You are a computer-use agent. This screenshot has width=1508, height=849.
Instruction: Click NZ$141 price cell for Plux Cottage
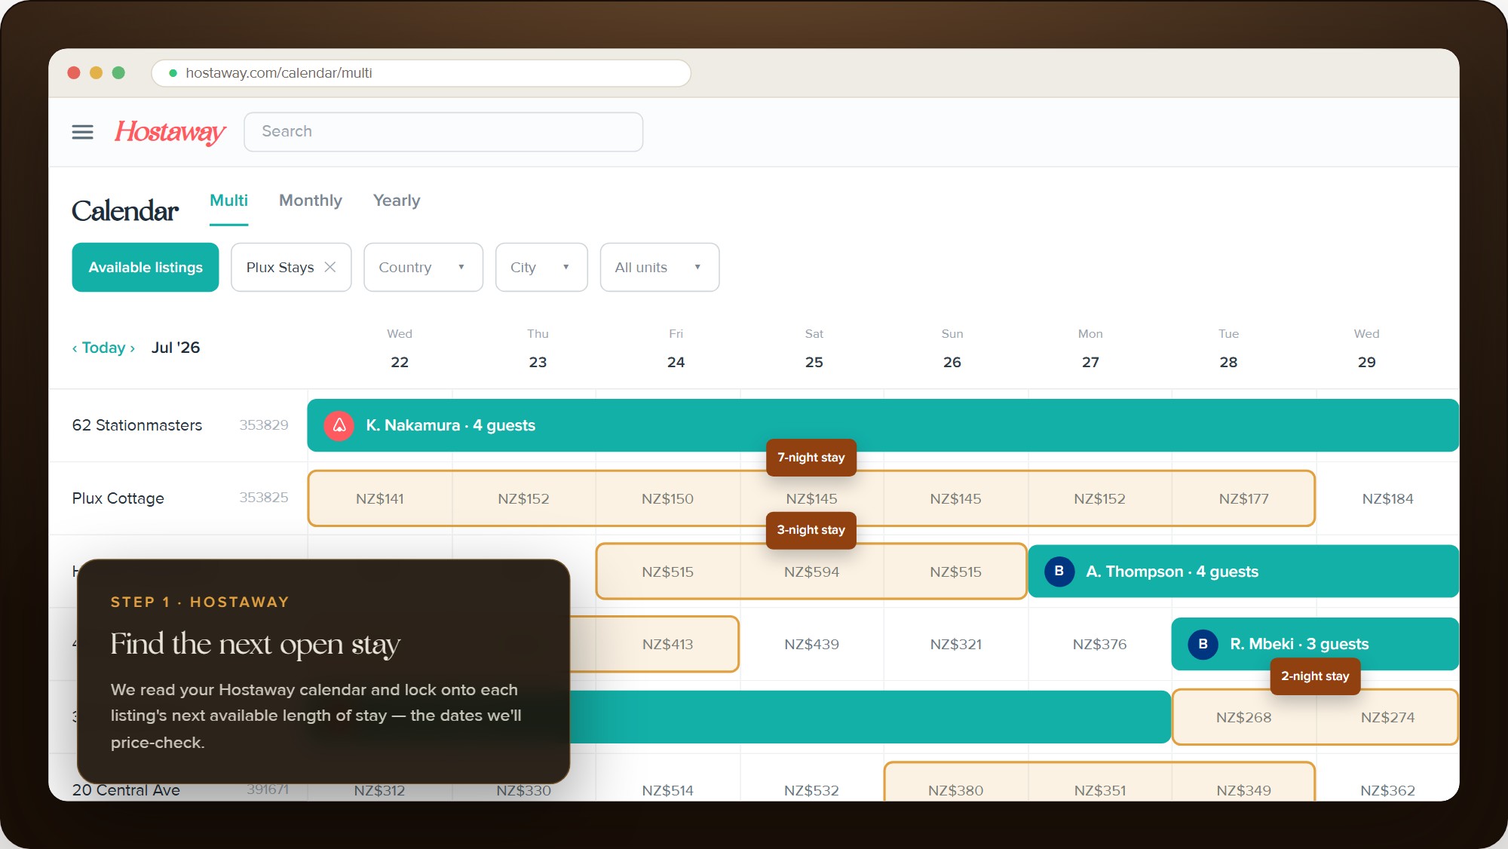pos(380,498)
